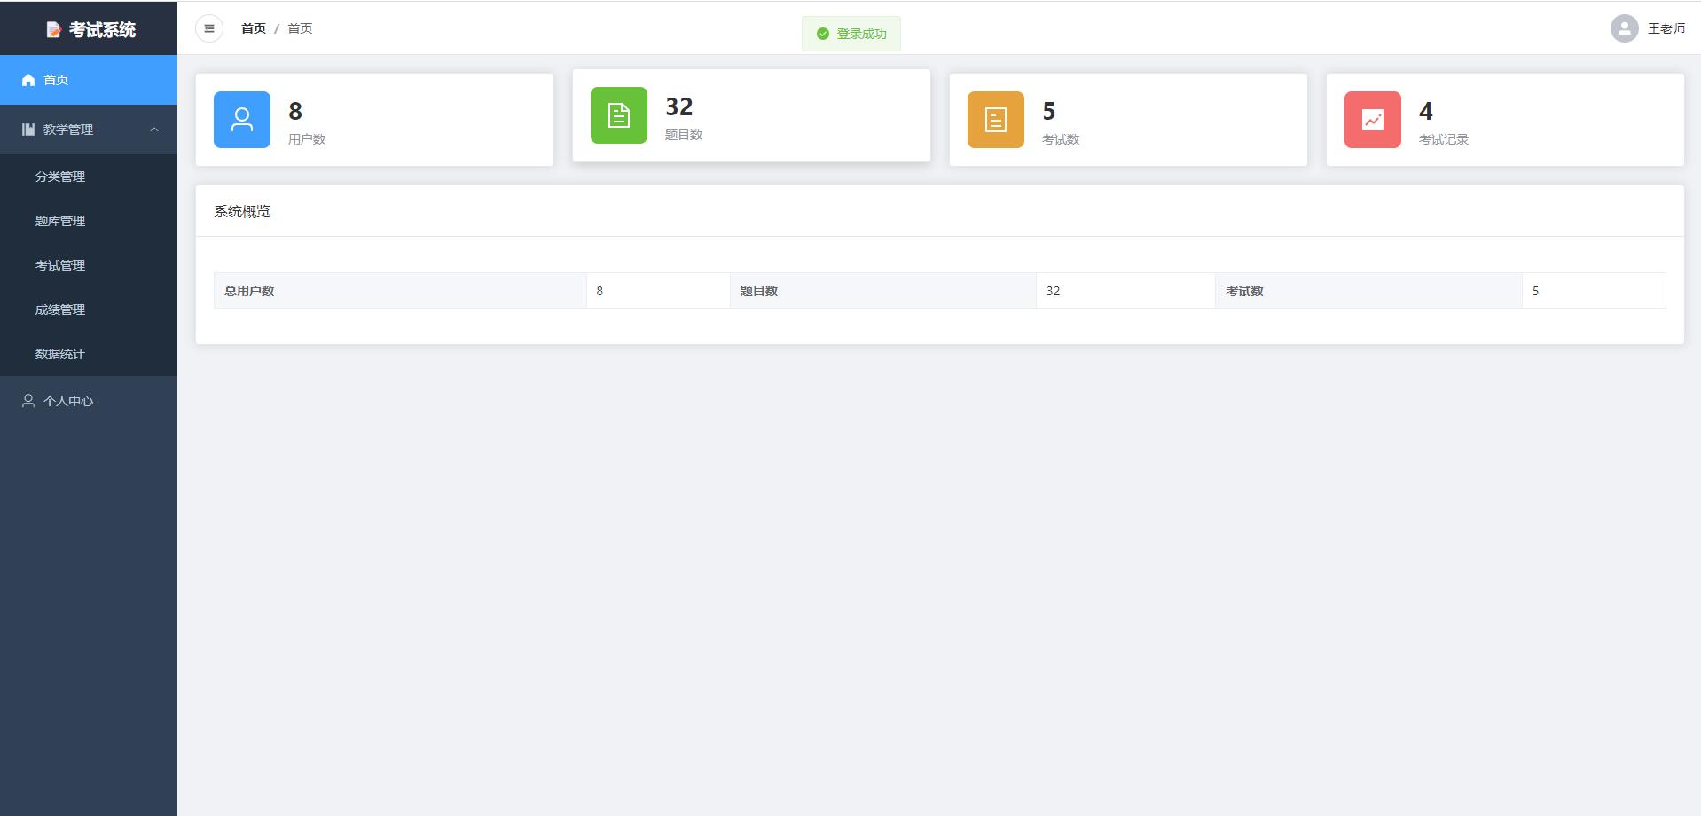1701x816 pixels.
Task: Go to 考试管理 page
Action: point(60,265)
